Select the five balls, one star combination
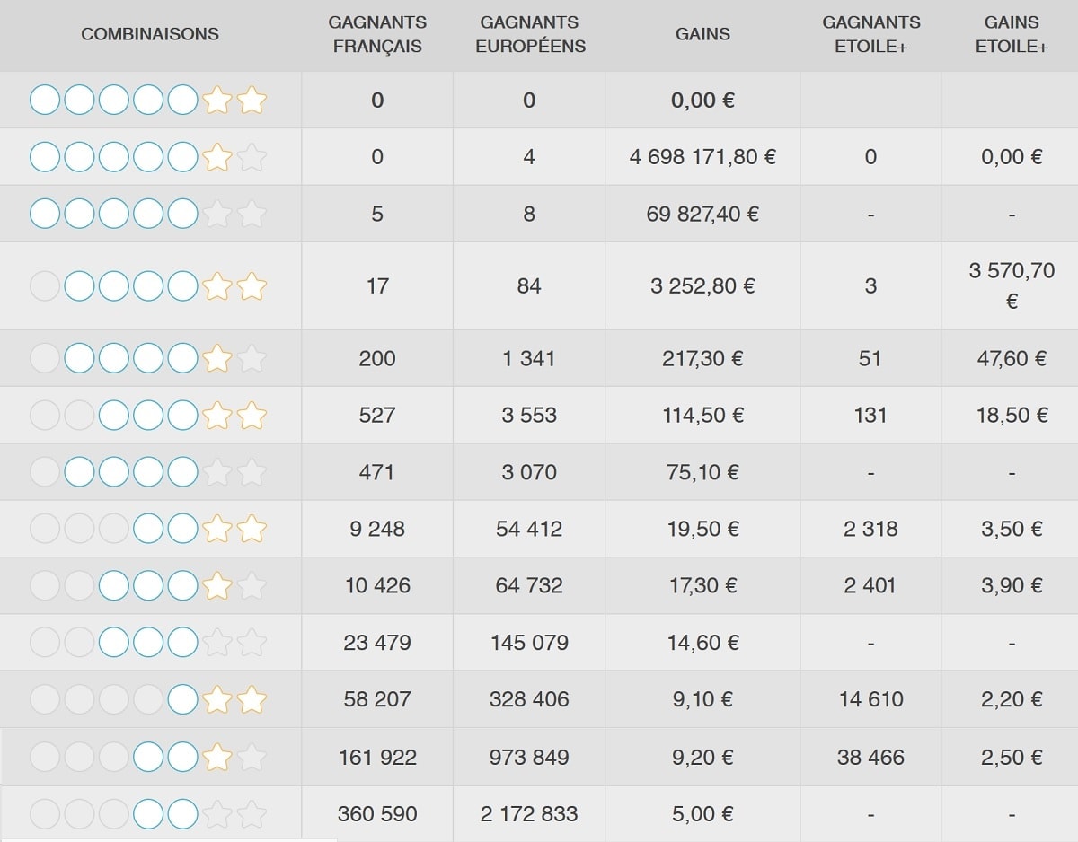1078x842 pixels. pos(148,157)
